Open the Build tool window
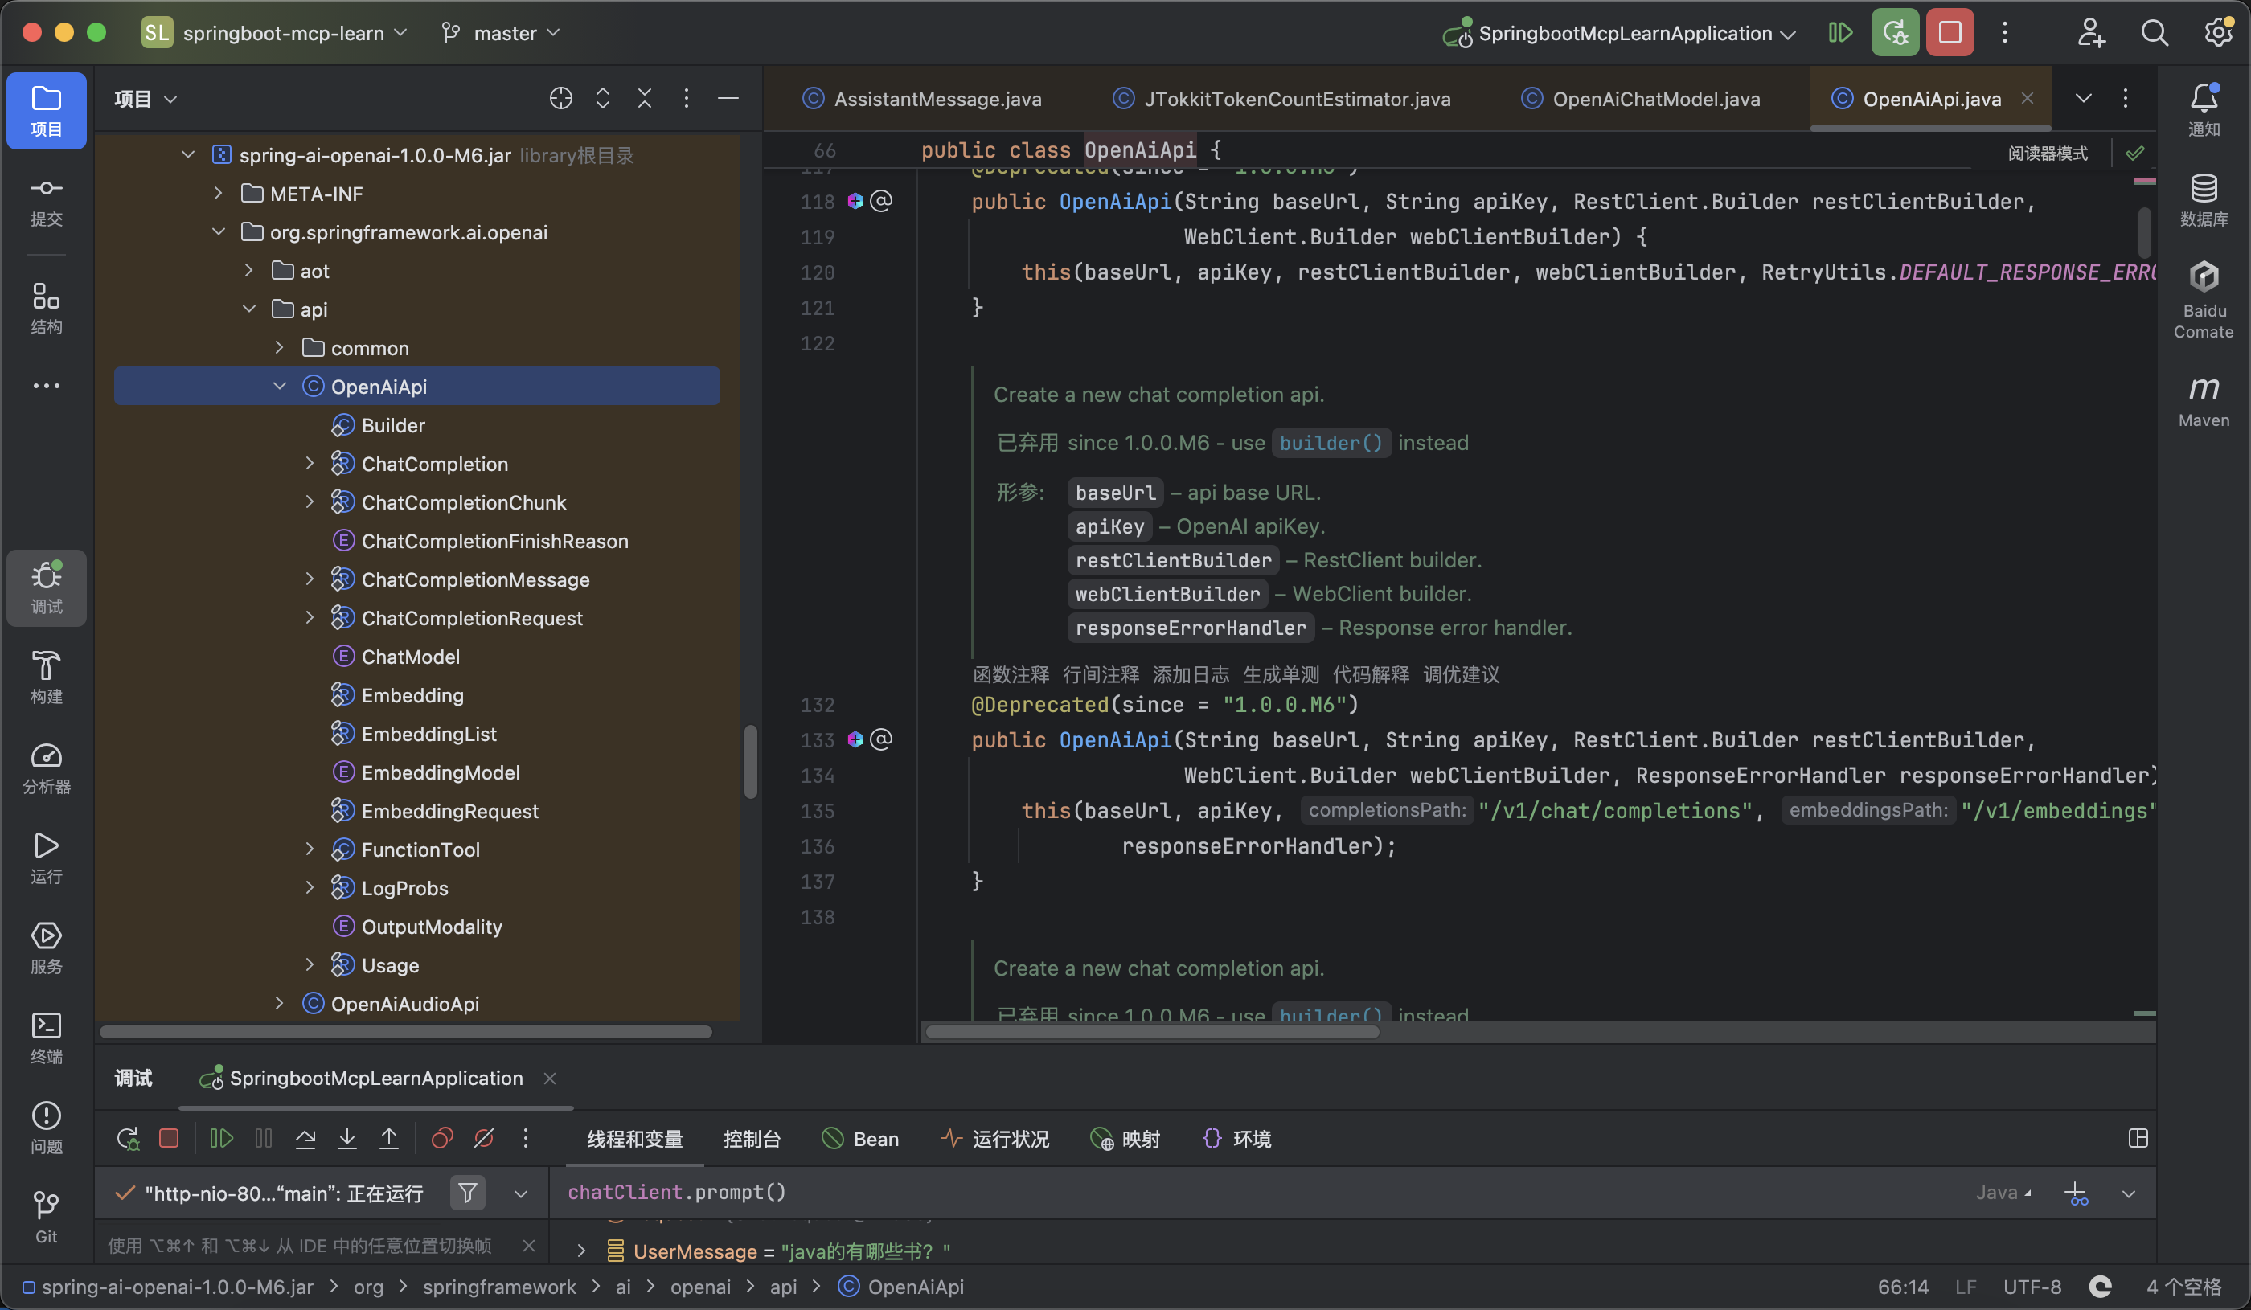The width and height of the screenshot is (2251, 1310). [x=47, y=678]
